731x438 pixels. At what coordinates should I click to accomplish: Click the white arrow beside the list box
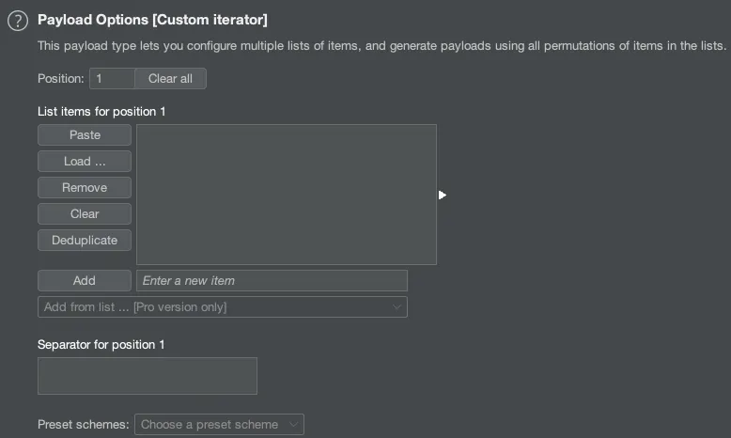click(442, 196)
